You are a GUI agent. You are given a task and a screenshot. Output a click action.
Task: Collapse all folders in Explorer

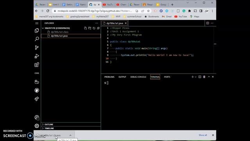pyautogui.click(x=98, y=28)
